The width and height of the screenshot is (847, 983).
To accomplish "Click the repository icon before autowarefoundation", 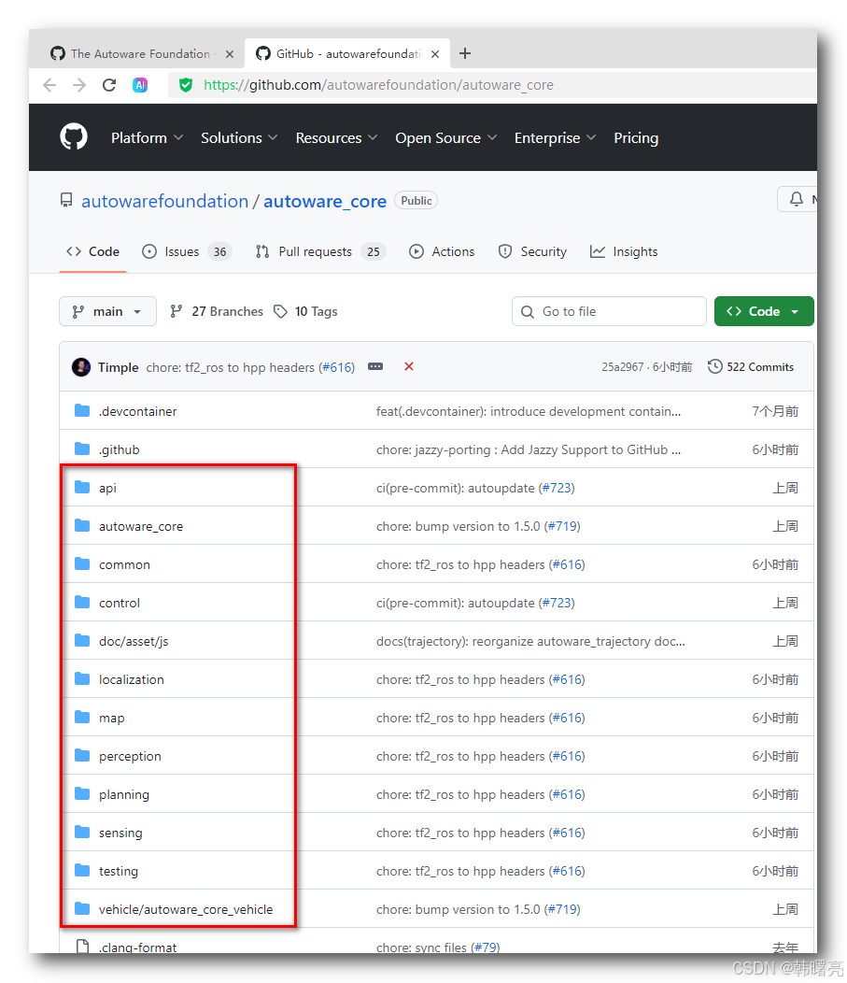I will (66, 201).
